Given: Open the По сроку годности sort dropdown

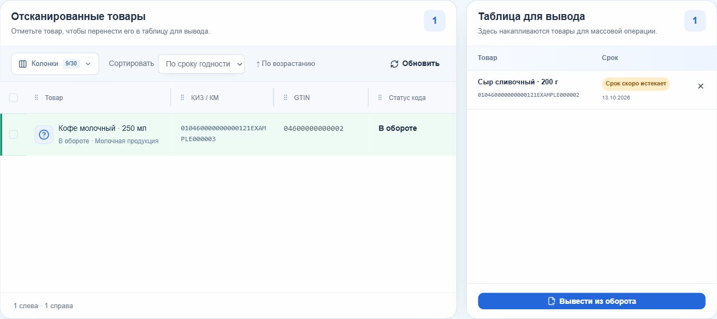Looking at the screenshot, I should [201, 64].
